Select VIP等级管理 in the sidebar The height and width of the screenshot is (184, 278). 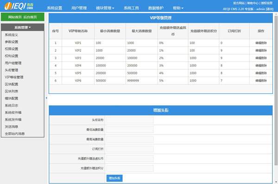14,77
